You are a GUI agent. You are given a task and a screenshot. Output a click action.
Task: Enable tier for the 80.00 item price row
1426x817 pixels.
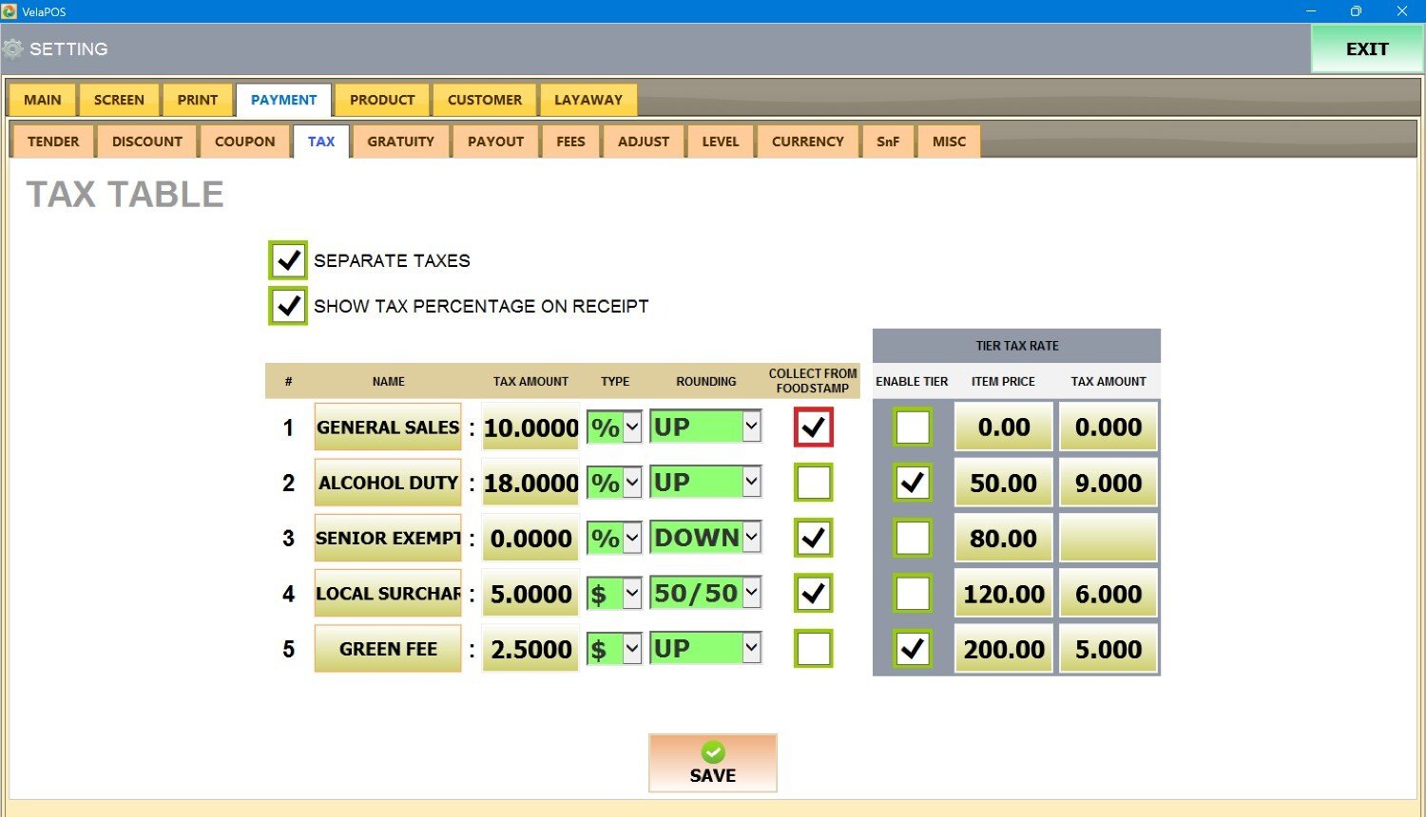tap(913, 539)
